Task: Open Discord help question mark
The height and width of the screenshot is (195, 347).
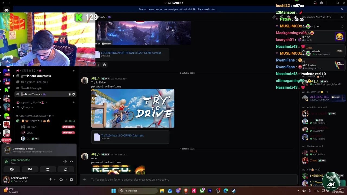Action: (x=322, y=3)
